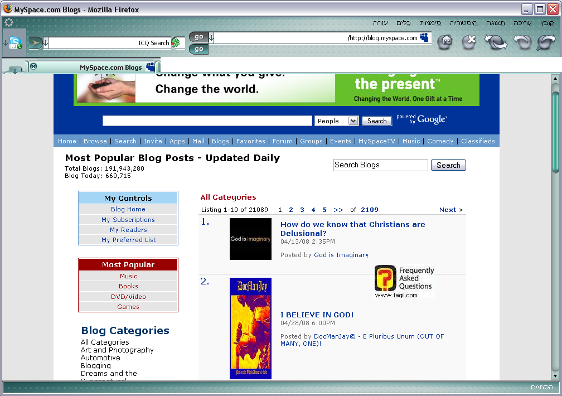
Task: Click the Search button beside Search Blogs
Action: tap(448, 165)
